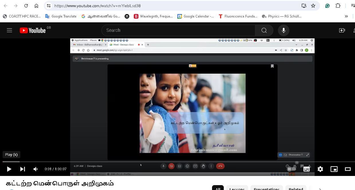Skip to the next video
The width and height of the screenshot is (355, 190).
click(x=22, y=169)
